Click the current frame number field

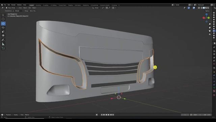[x=185, y=115]
